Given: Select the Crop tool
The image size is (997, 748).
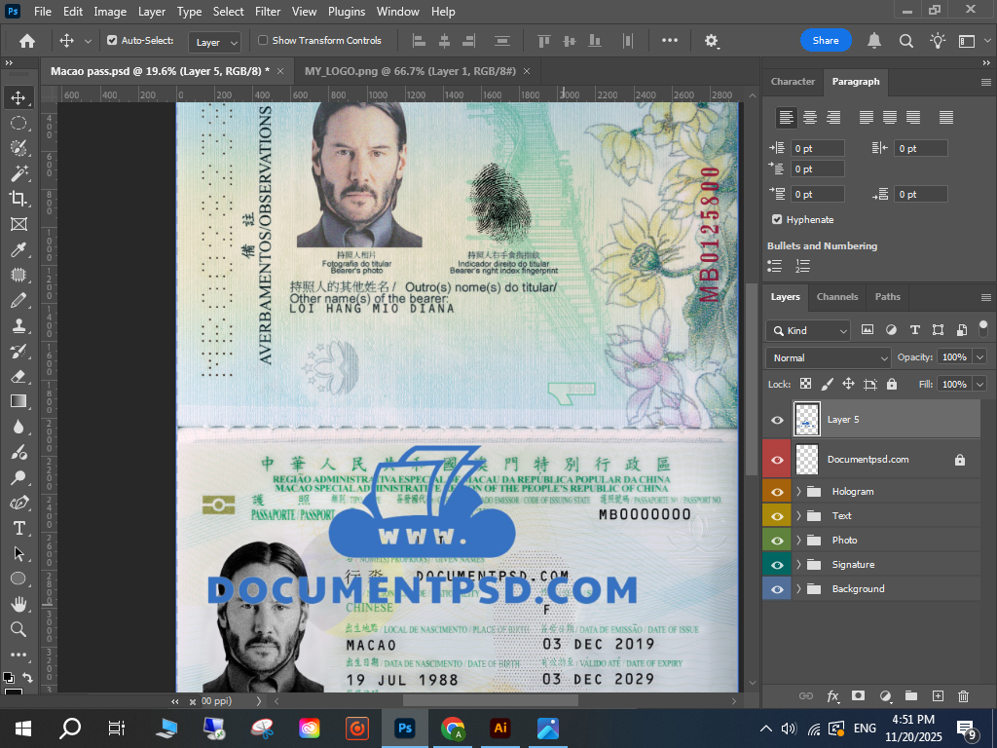Looking at the screenshot, I should pos(18,199).
